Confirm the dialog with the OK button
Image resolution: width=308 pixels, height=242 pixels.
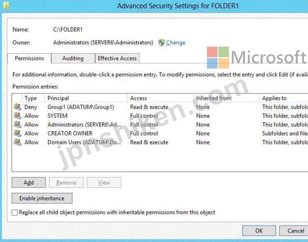(x=259, y=231)
